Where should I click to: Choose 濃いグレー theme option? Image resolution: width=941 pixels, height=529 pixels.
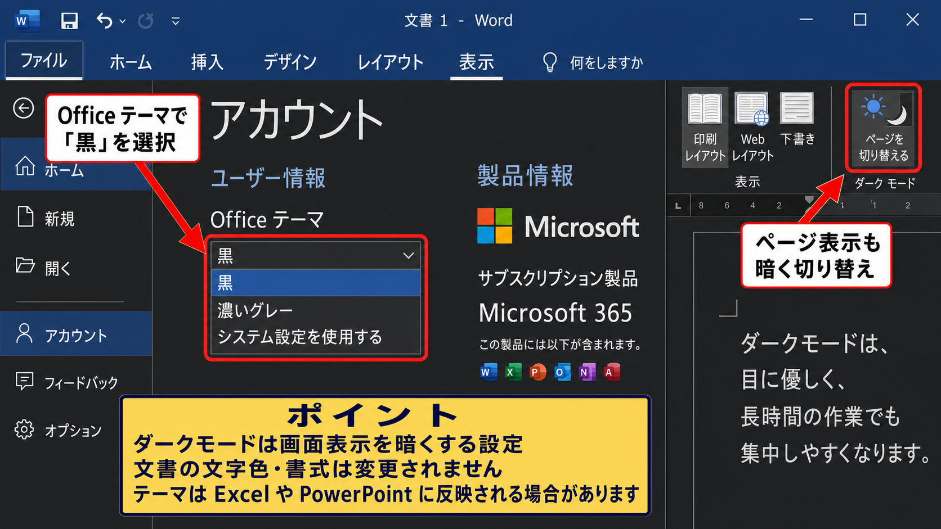(x=316, y=310)
